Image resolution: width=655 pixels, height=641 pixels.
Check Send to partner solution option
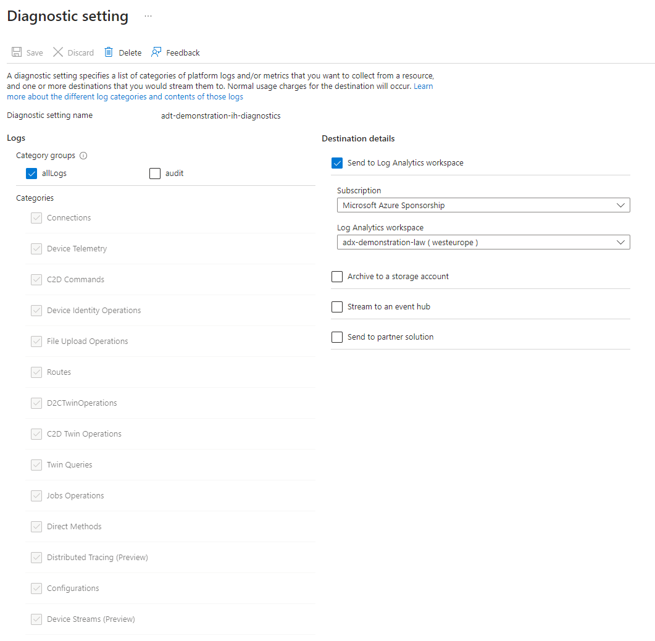point(337,337)
